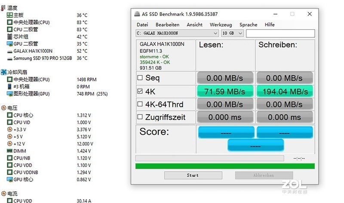Click the stornvme - OK driver status
The width and height of the screenshot is (344, 203).
(154, 57)
